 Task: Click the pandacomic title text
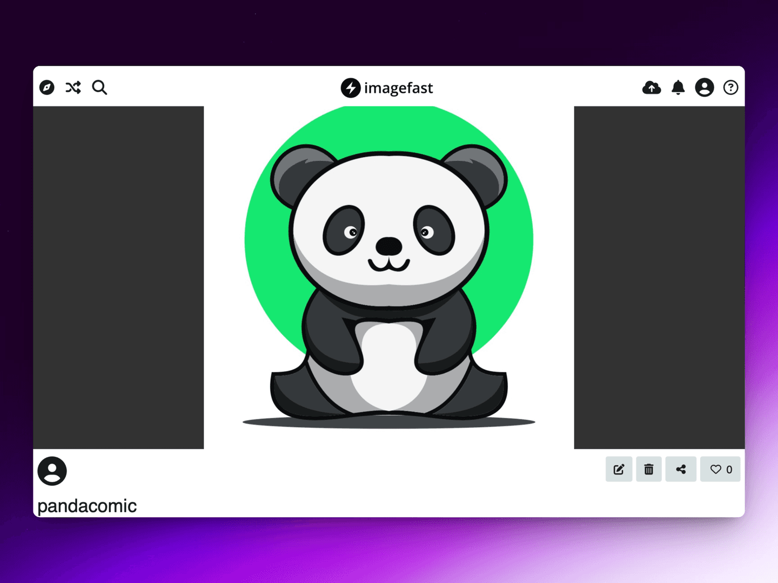(87, 506)
